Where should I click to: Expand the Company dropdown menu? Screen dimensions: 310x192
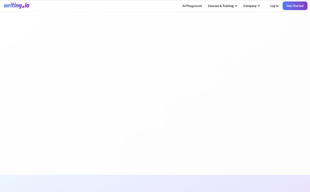coord(251,6)
